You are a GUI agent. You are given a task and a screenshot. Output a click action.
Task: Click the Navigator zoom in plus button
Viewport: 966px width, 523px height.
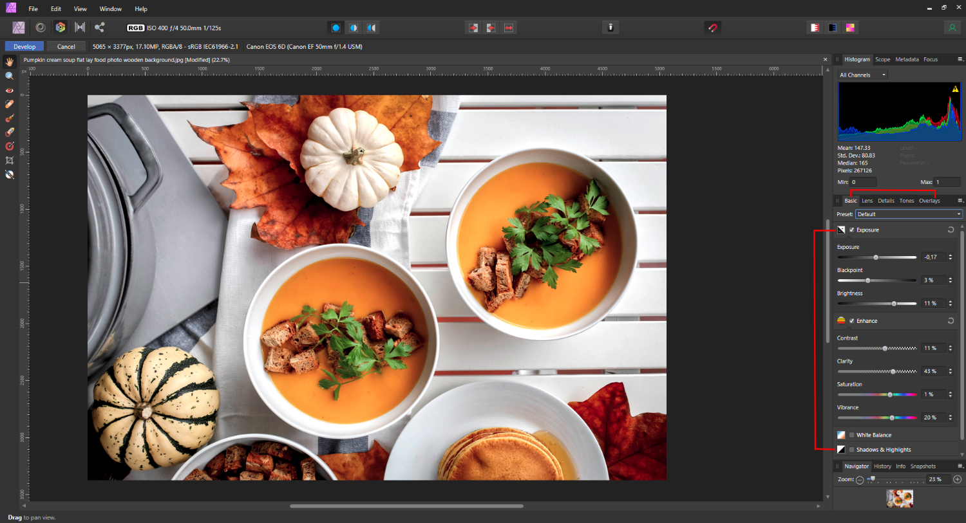[957, 479]
